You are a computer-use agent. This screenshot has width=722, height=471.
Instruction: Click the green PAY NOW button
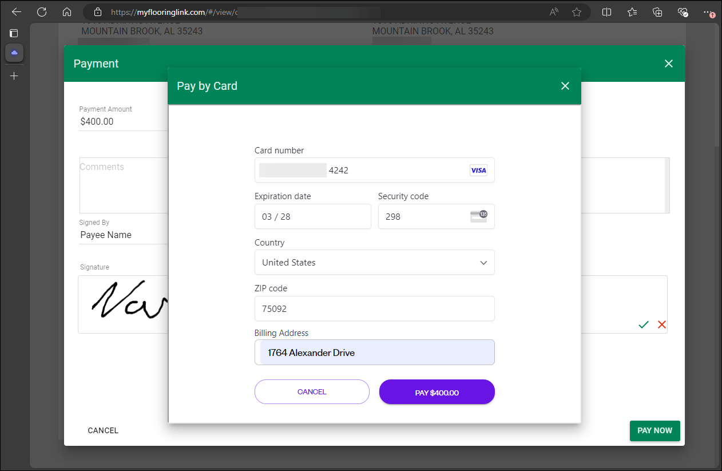coord(654,430)
